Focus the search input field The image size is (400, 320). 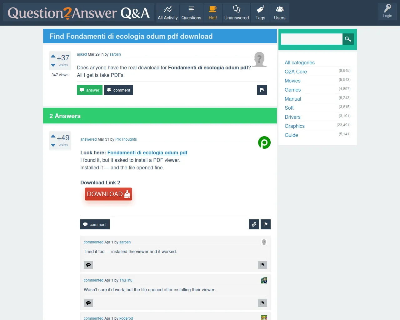coord(312,39)
